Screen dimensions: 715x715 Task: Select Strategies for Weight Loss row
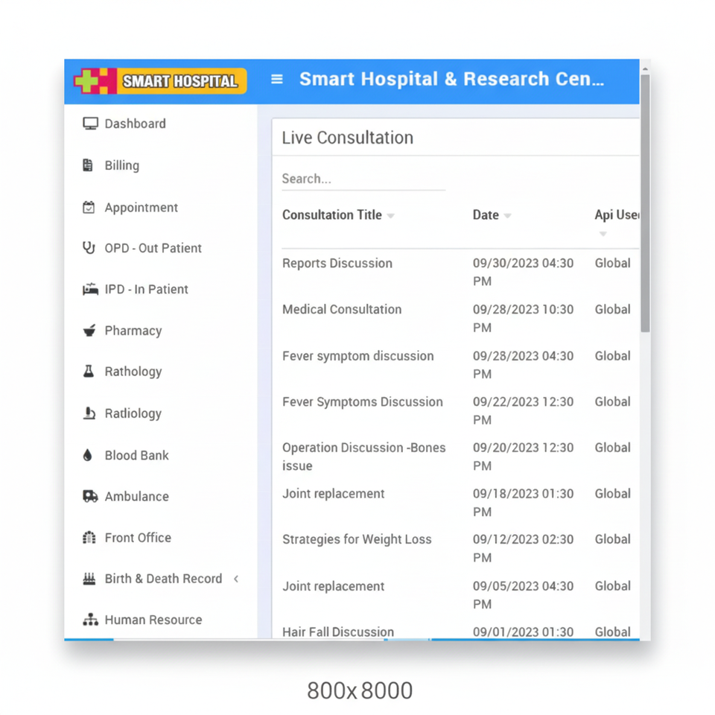(x=357, y=539)
